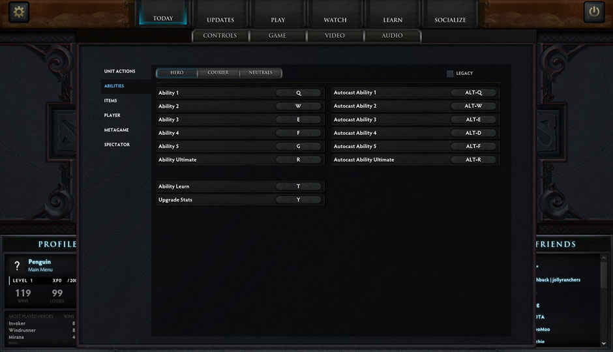Click the Friends panel header
Viewport: 613px width, 352px height.
[556, 244]
